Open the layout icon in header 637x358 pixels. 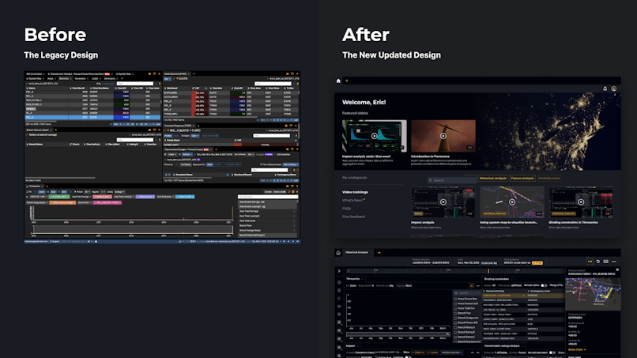pos(605,262)
